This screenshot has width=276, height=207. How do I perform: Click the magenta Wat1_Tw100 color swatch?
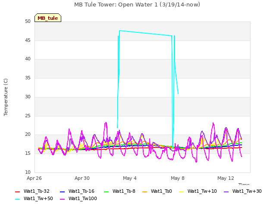tap(62, 199)
